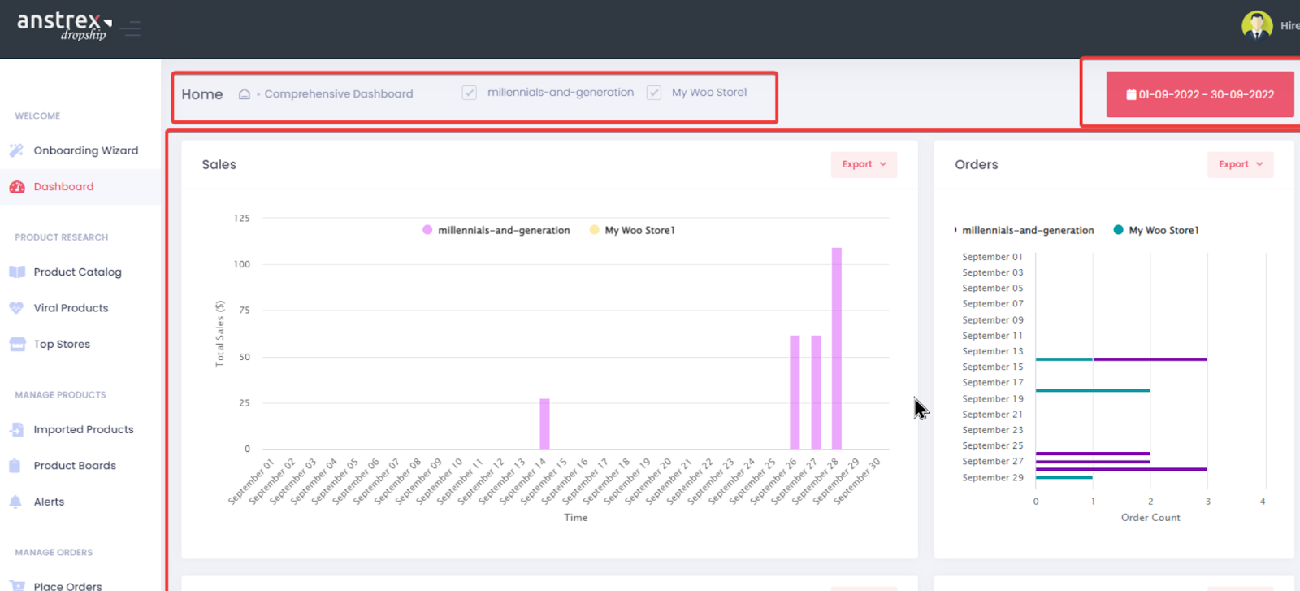Open the Sales Export dropdown
Image resolution: width=1300 pixels, height=591 pixels.
[864, 164]
